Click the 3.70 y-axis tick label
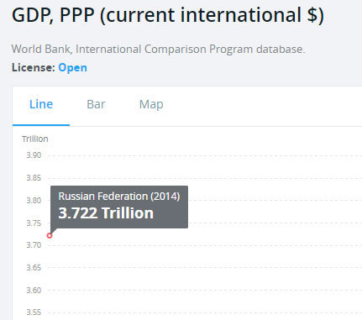Image resolution: width=362 pixels, height=320 pixels. (34, 245)
